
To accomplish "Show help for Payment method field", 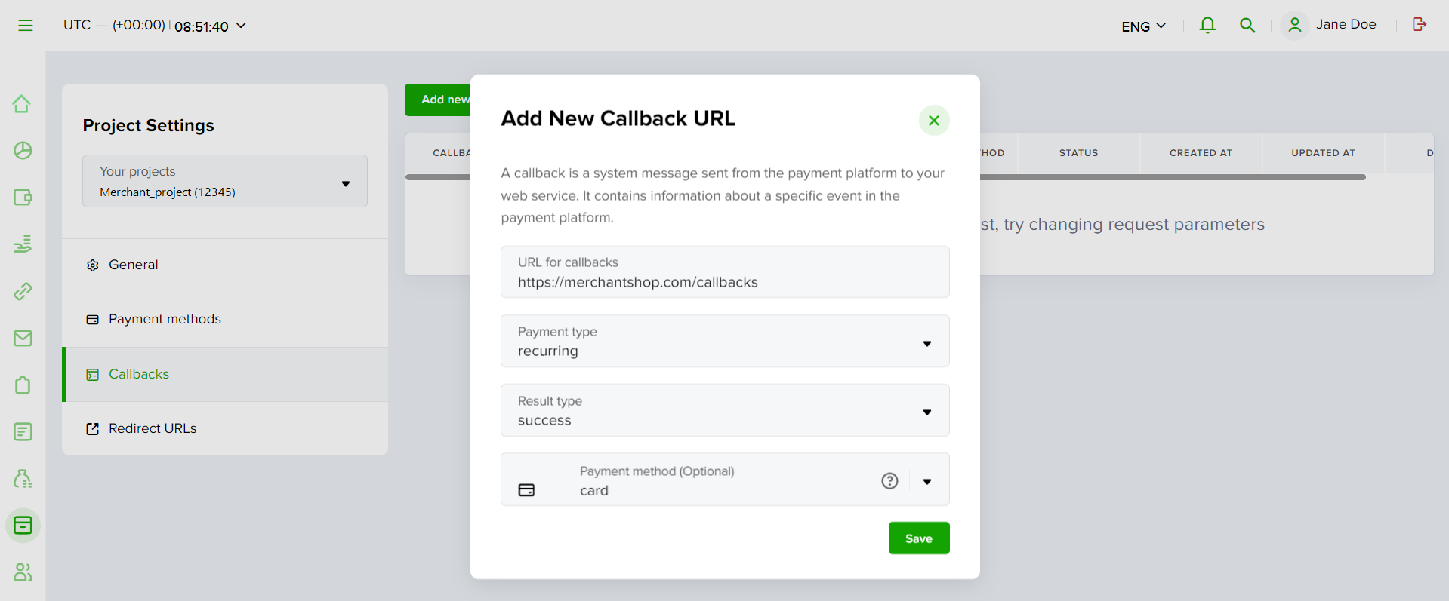I will click(889, 481).
